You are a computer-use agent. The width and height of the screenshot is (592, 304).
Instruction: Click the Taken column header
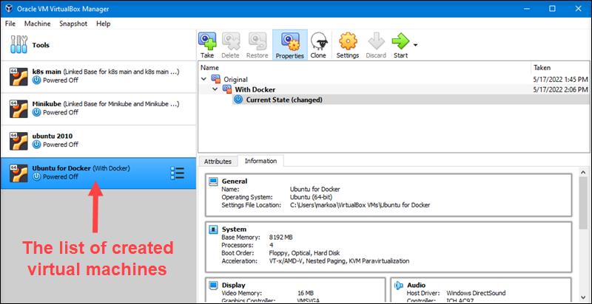[x=542, y=67]
